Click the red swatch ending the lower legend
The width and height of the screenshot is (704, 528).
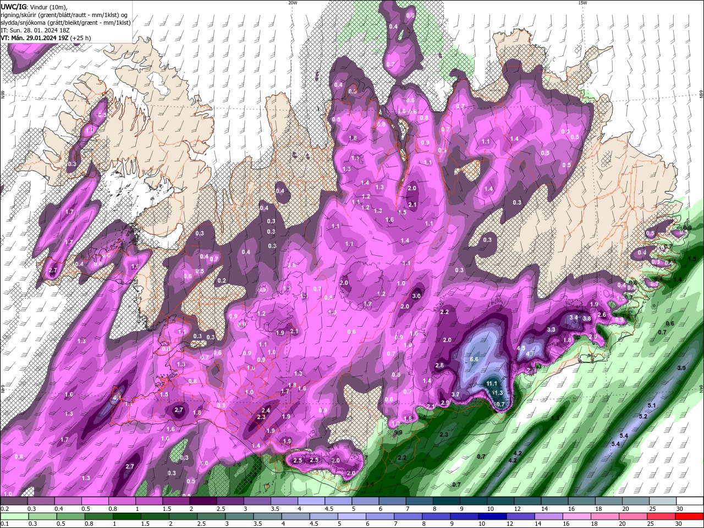coord(690,516)
